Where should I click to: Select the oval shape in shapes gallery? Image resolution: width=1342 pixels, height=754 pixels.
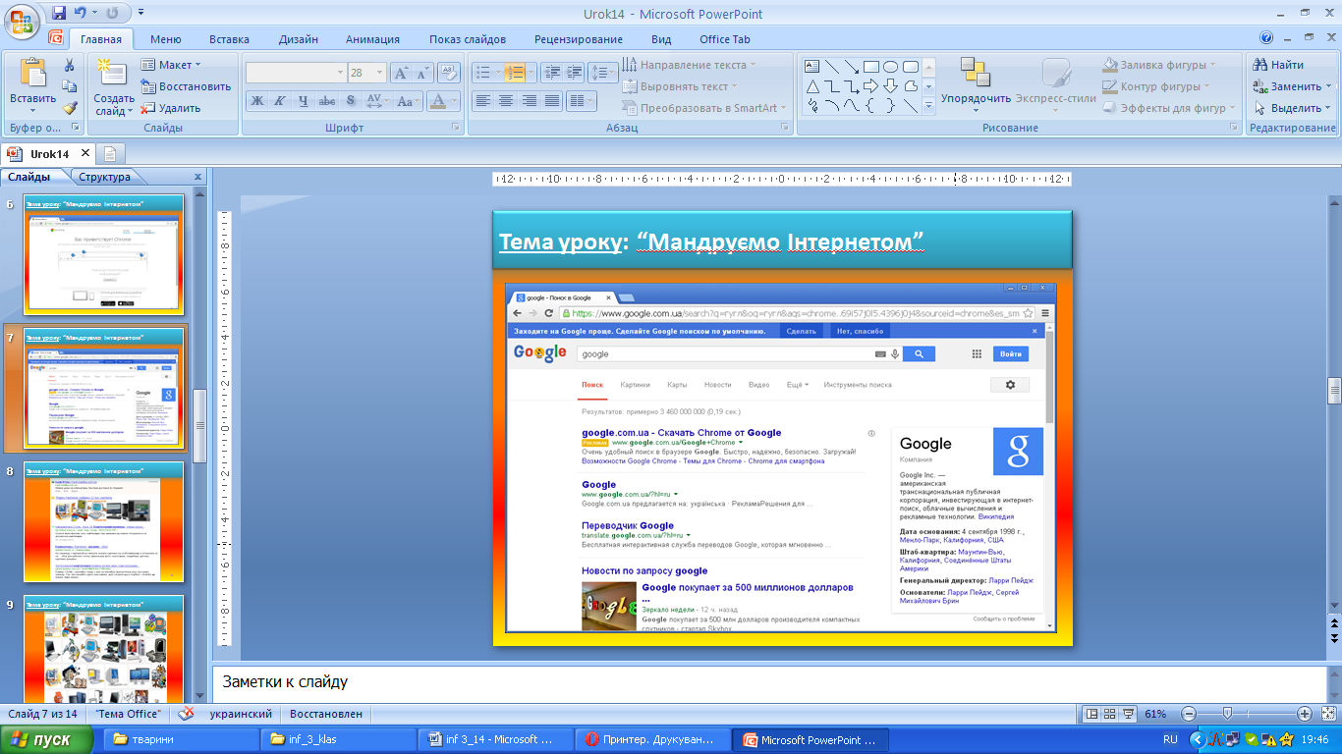point(890,67)
